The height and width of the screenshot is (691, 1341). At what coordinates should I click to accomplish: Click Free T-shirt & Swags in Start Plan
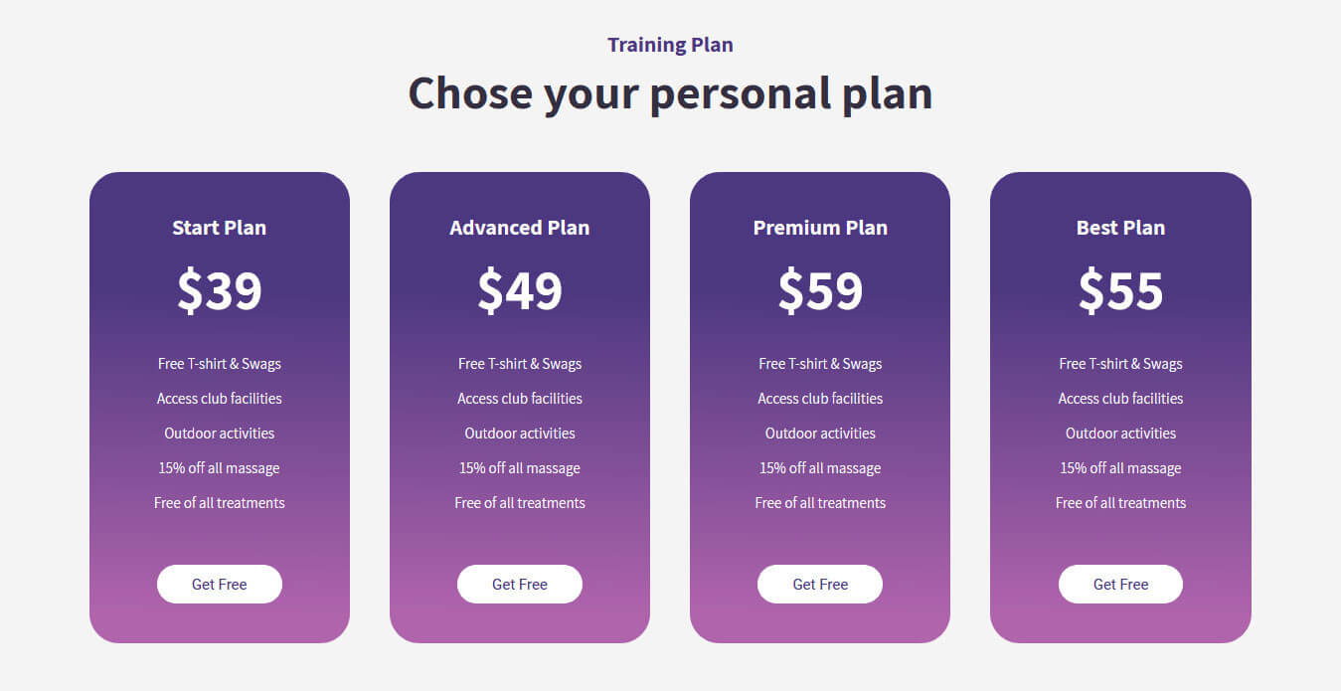coord(220,364)
